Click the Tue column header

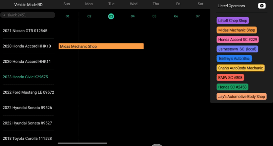pyautogui.click(x=111, y=4)
